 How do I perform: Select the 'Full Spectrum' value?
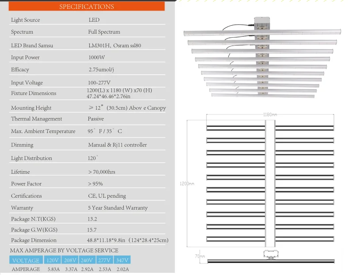click(104, 32)
